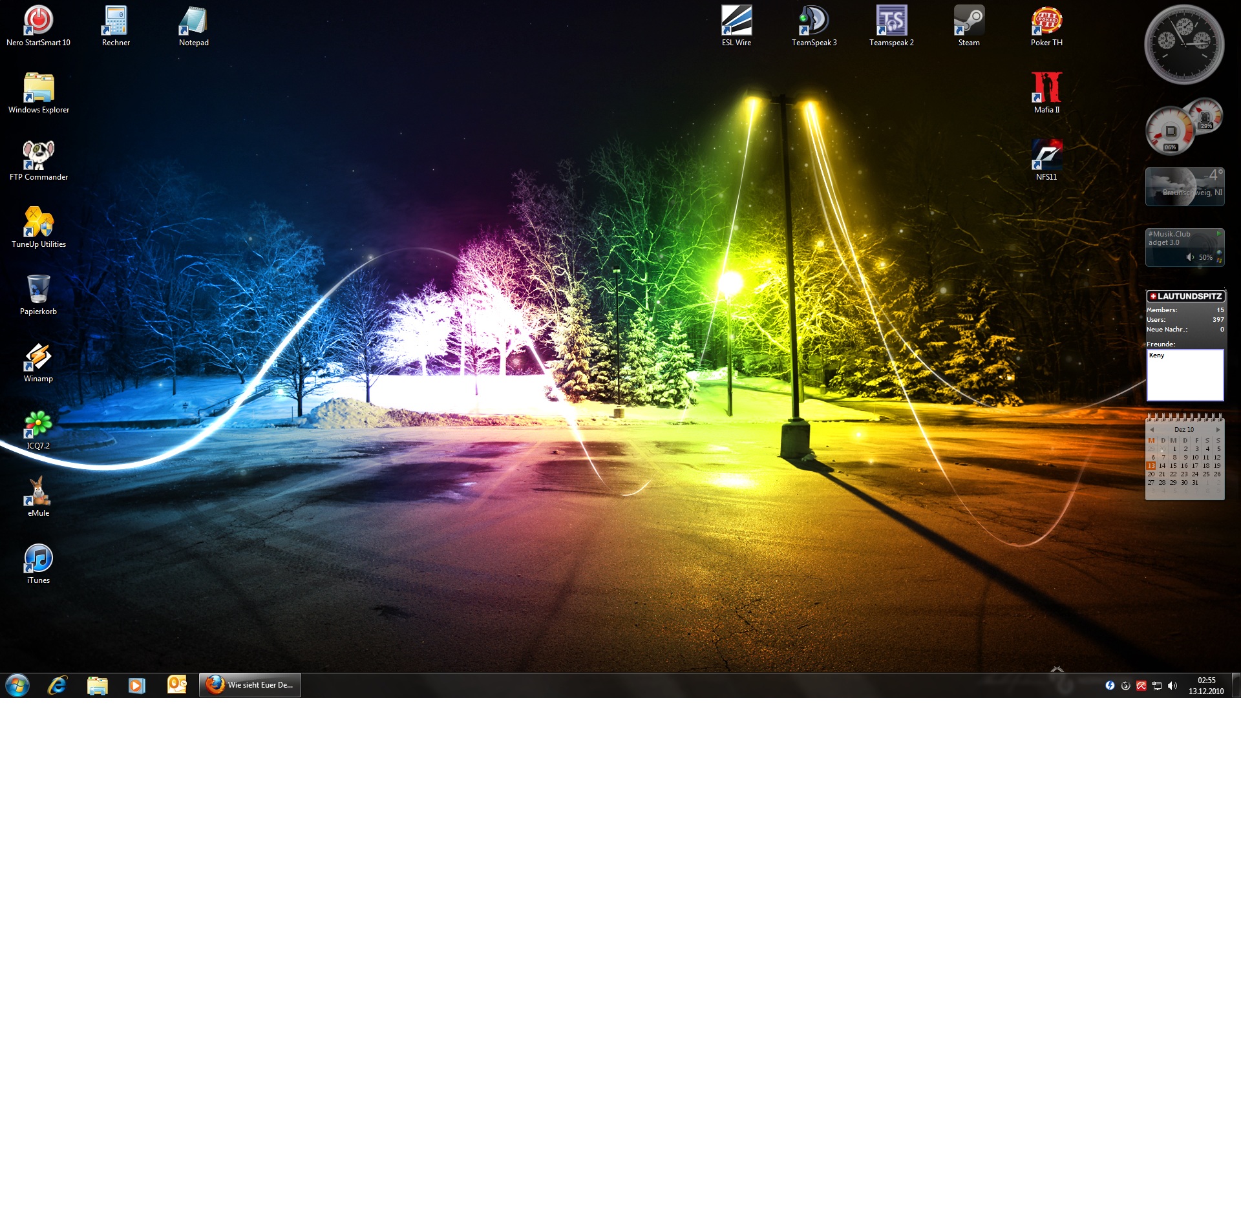Open the Steam desktop shortcut
The width and height of the screenshot is (1241, 1215).
(x=969, y=21)
